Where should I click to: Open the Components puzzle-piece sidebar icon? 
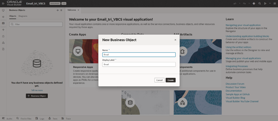(3, 36)
